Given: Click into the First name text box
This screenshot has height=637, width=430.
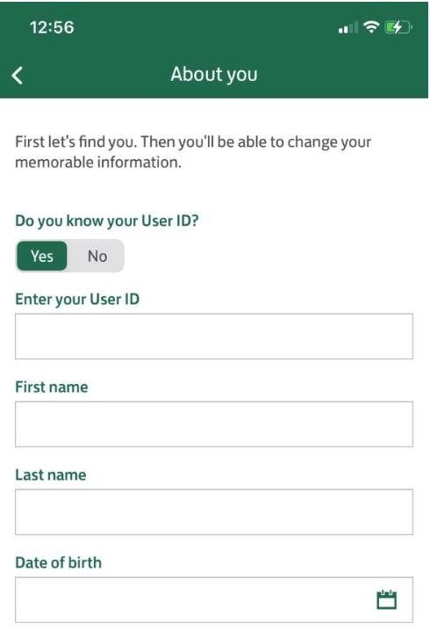Looking at the screenshot, I should 214,424.
